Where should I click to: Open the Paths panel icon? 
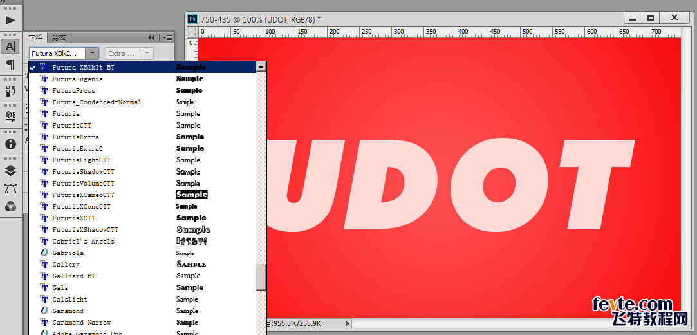point(10,189)
